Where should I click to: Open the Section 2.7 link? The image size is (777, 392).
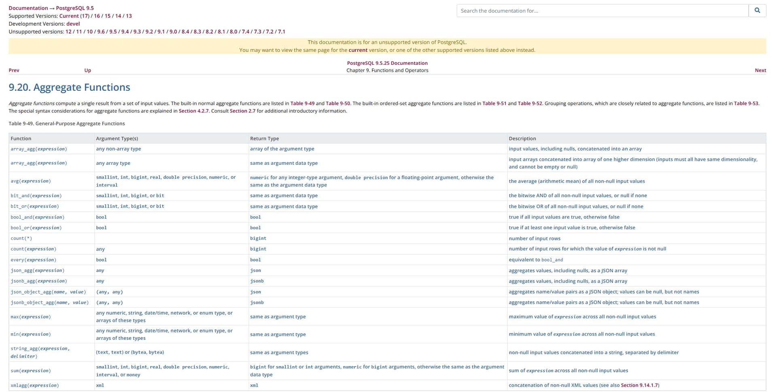(x=242, y=111)
